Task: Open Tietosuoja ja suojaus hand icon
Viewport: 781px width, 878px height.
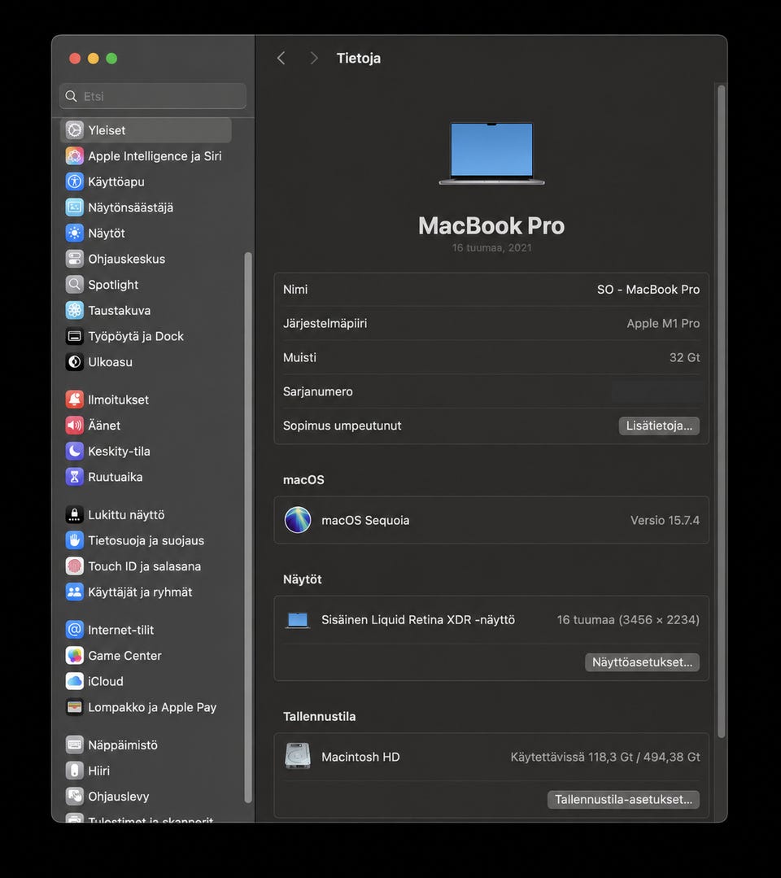Action: coord(75,540)
